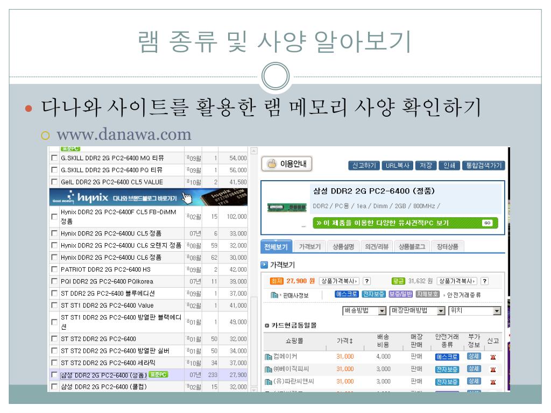Open the 장터상품 tab

pyautogui.click(x=447, y=247)
